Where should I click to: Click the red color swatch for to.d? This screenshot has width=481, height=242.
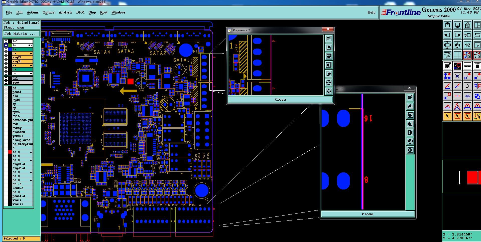tap(10, 152)
